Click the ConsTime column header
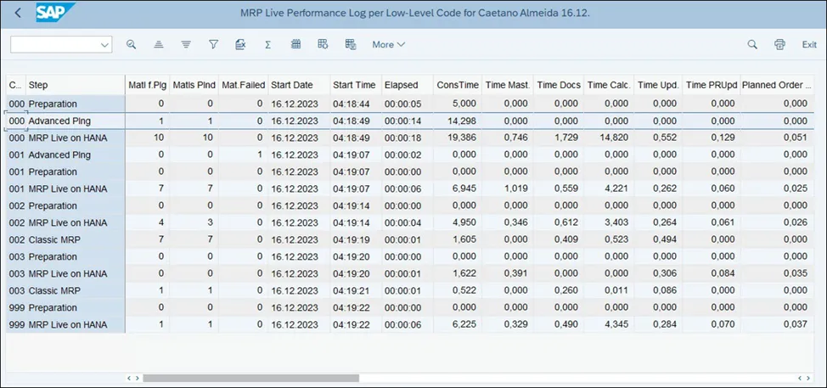 (x=458, y=85)
